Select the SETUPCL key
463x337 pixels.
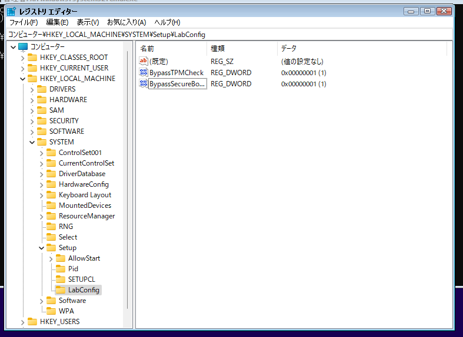[82, 279]
